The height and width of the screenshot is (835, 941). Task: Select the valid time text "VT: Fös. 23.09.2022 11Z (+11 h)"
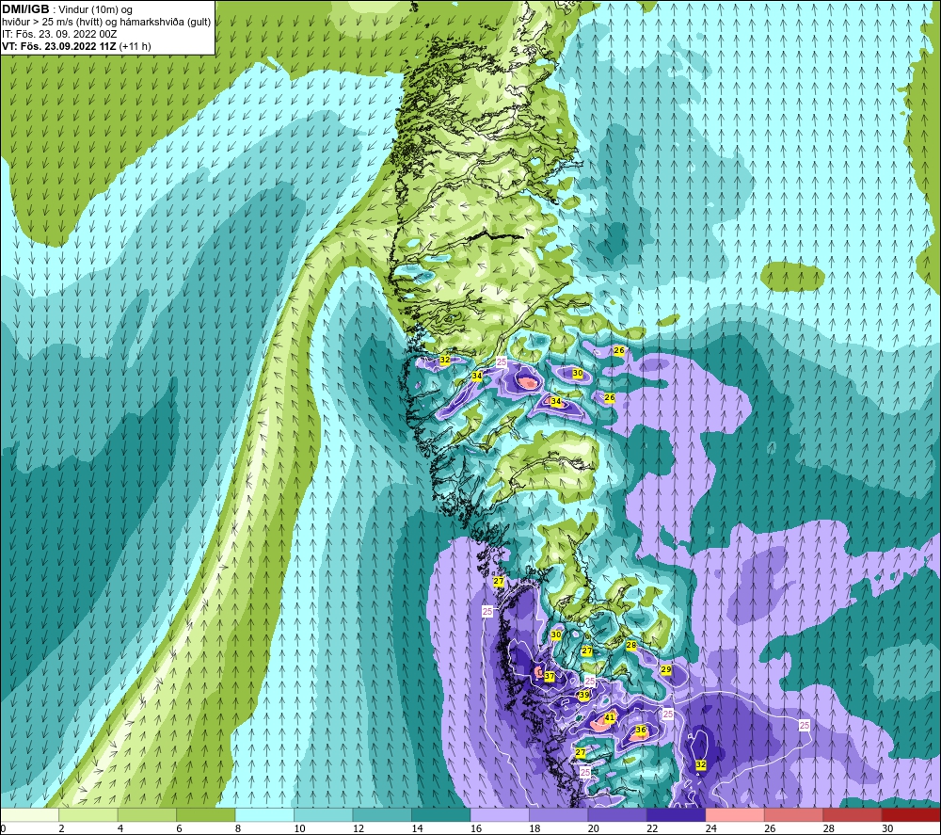point(76,46)
